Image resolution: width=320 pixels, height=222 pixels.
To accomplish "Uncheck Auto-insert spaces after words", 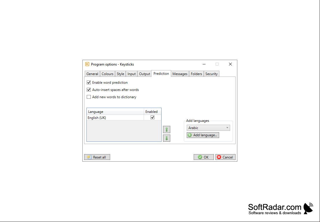I will pyautogui.click(x=89, y=90).
